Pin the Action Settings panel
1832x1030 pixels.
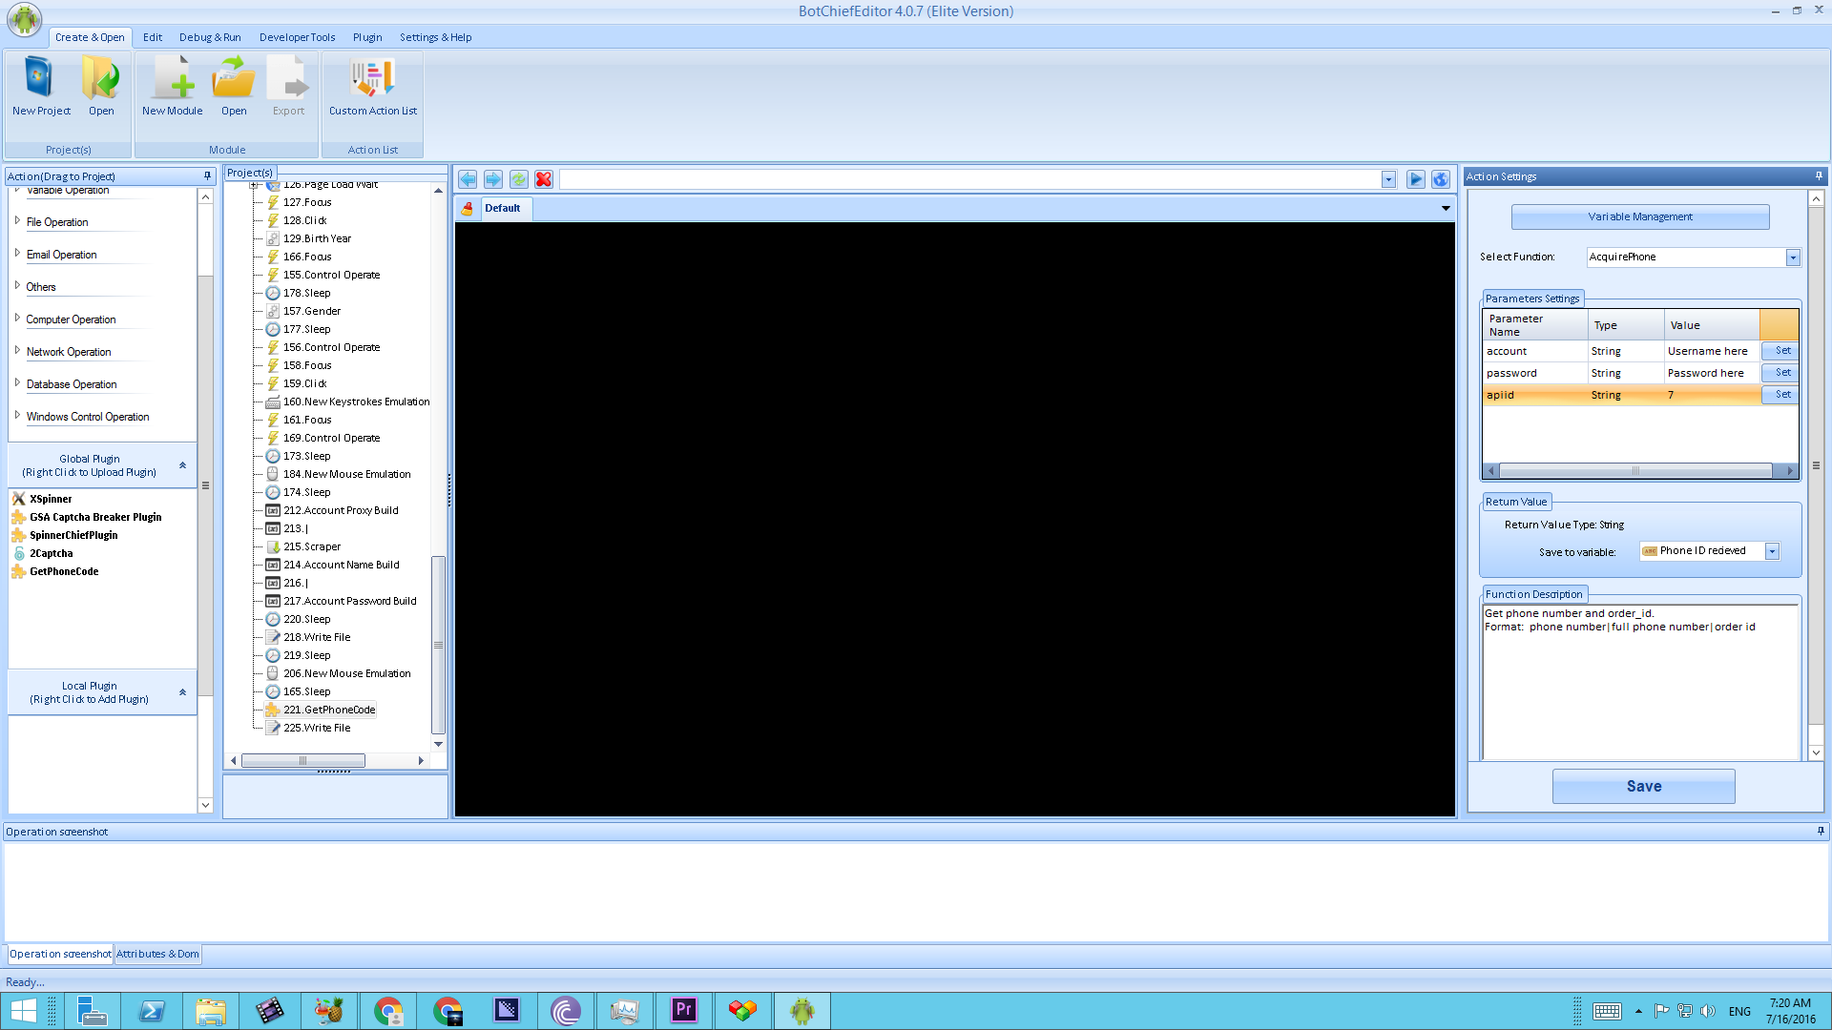pos(1819,176)
